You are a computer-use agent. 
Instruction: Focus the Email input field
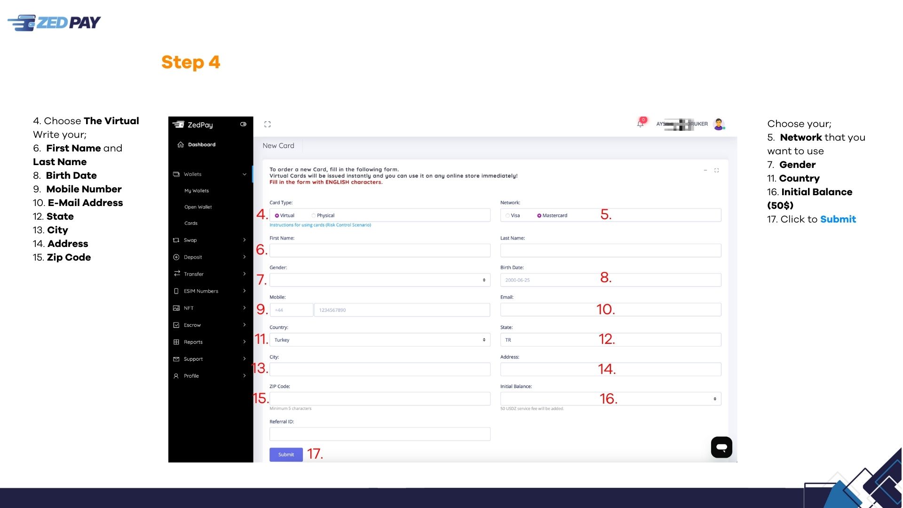point(610,310)
